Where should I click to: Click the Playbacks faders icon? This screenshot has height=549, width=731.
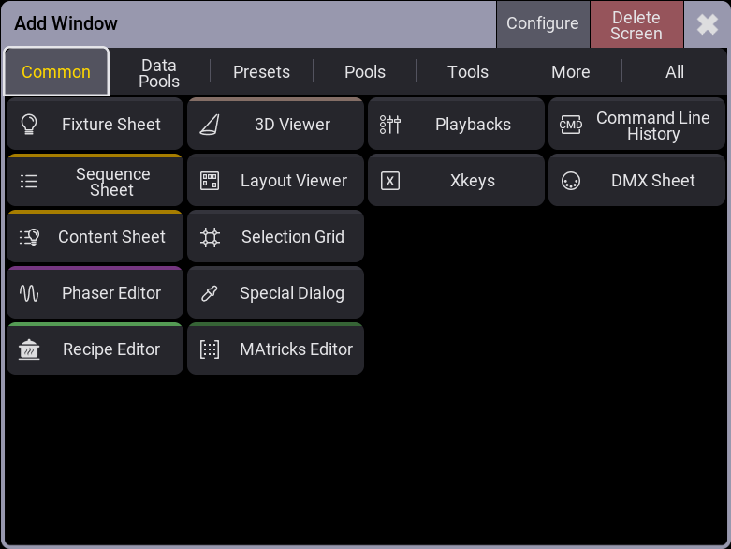click(x=390, y=125)
